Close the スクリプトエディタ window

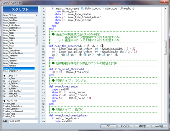click(x=165, y=2)
